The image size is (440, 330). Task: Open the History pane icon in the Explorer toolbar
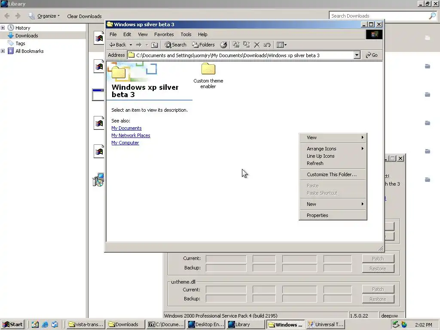[223, 45]
